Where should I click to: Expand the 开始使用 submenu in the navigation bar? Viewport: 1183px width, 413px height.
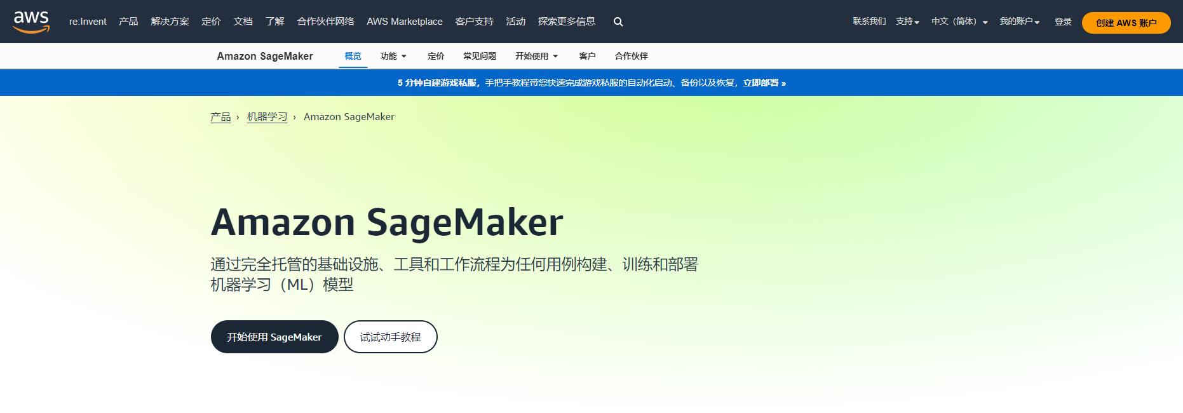pos(536,56)
